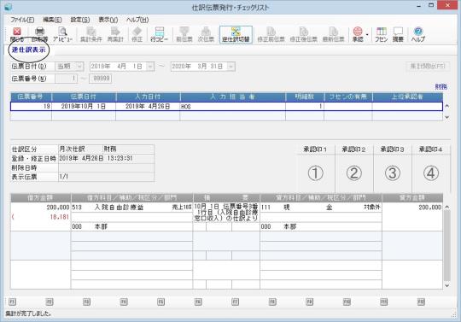The height and width of the screenshot is (322, 461).
Task: Select the slip number 19 row
Action: point(226,106)
